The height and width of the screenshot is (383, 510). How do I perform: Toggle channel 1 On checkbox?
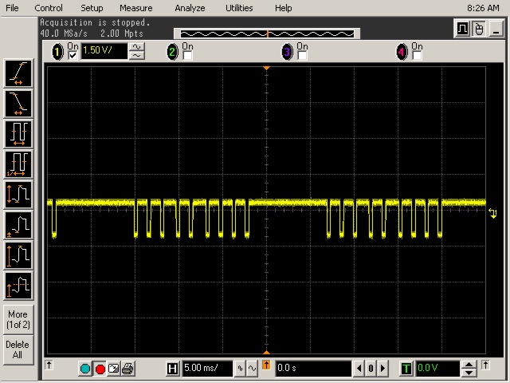pos(73,57)
